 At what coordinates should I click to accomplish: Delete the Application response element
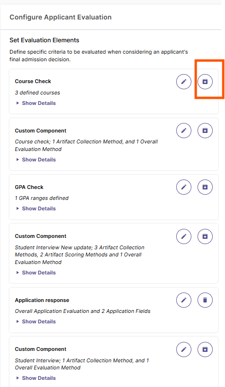coord(205,300)
